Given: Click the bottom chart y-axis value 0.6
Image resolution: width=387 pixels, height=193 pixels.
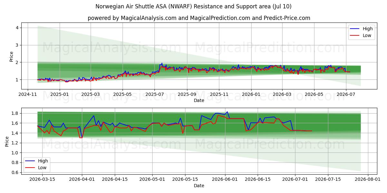Looking at the screenshot, I should coord(15,173).
